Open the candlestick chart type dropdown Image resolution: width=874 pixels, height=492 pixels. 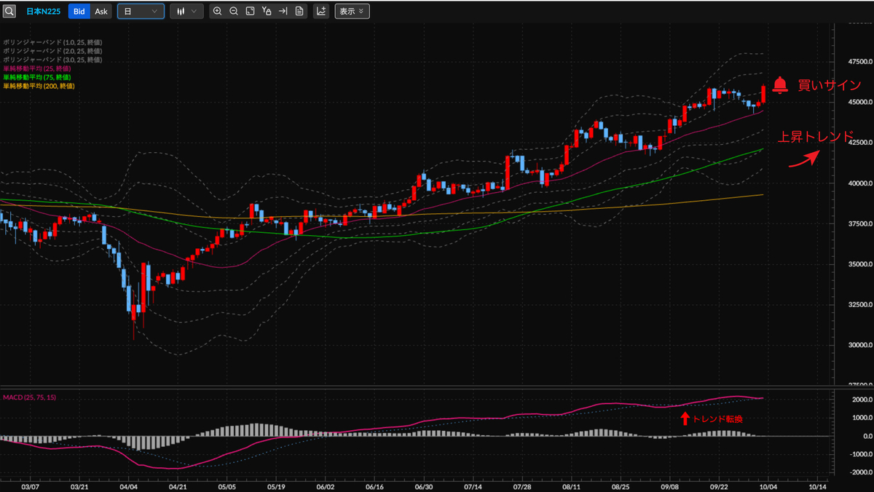pos(186,12)
